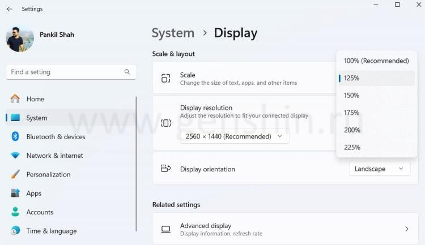Click the Display orientation icon
Image resolution: width=425 pixels, height=245 pixels.
165,169
